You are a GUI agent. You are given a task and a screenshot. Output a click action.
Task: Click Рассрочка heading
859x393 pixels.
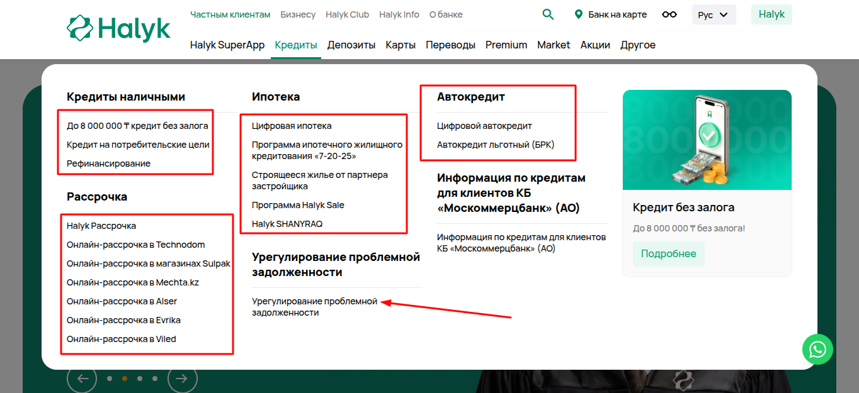97,197
